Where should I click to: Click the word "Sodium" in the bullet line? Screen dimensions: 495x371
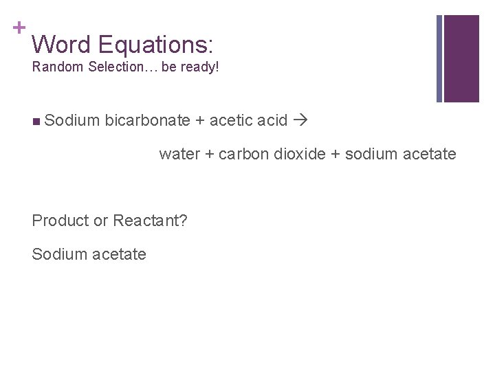(73, 120)
